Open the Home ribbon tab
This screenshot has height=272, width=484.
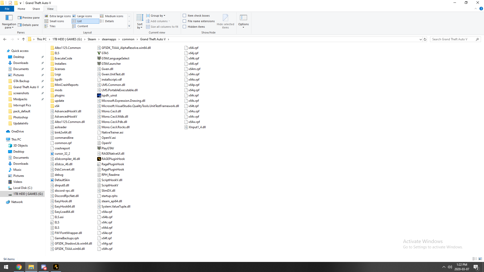21,9
